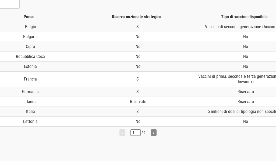This screenshot has width=276, height=161.
Task: Click the Bulgaria country cell
Action: pos(30,37)
